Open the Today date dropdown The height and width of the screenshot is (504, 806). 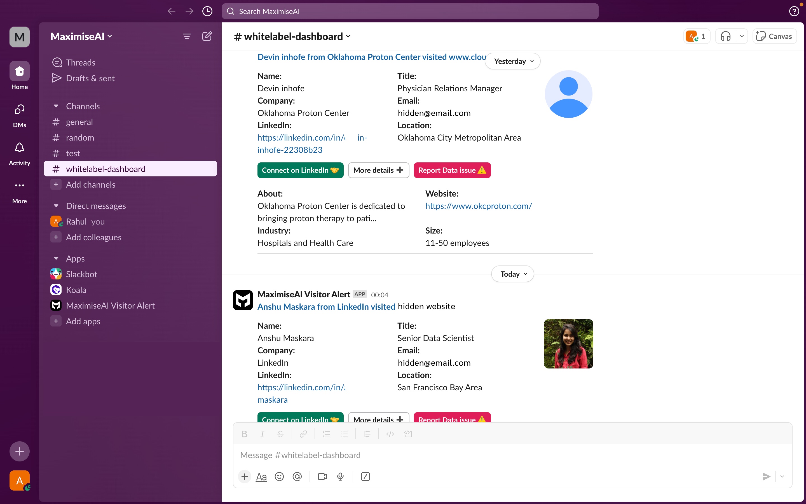point(513,274)
